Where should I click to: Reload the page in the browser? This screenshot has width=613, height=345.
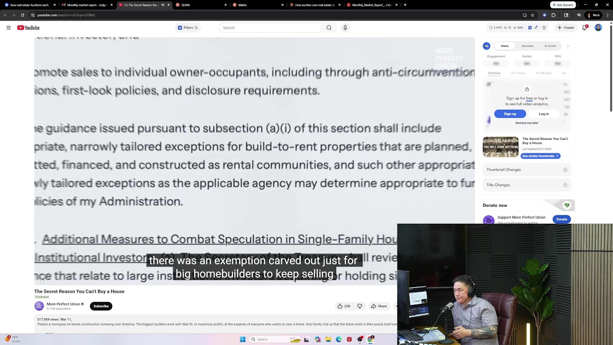pyautogui.click(x=22, y=15)
